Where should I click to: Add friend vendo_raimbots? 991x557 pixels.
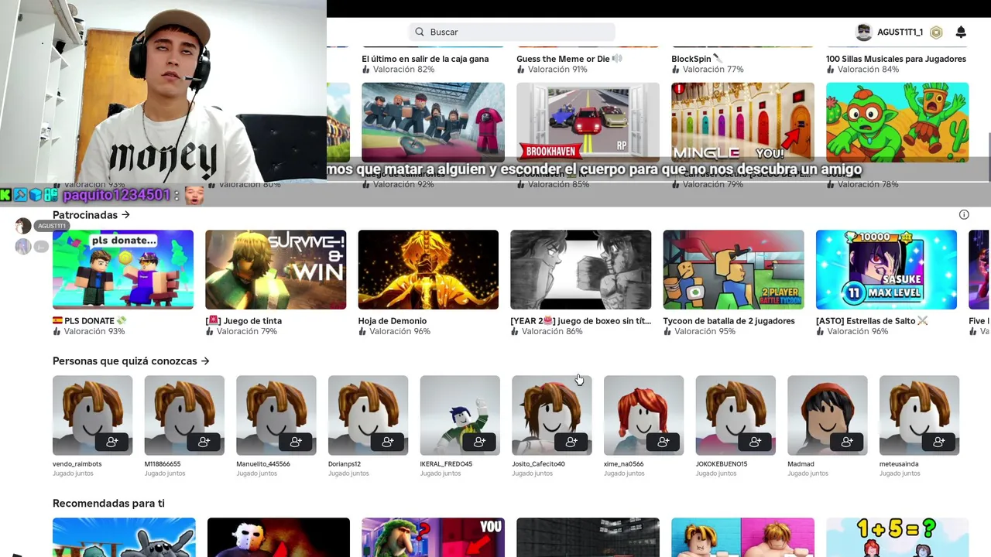(112, 441)
